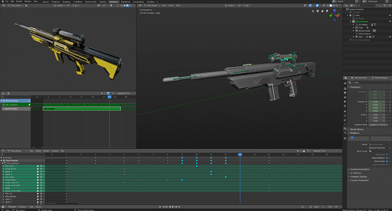Switch to the Compositing workspace tab
The width and height of the screenshot is (392, 211).
(138, 2)
